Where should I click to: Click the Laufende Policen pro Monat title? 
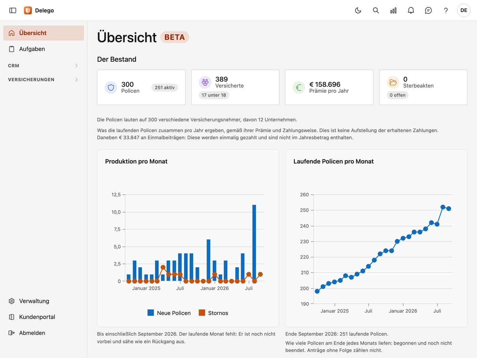pyautogui.click(x=334, y=161)
